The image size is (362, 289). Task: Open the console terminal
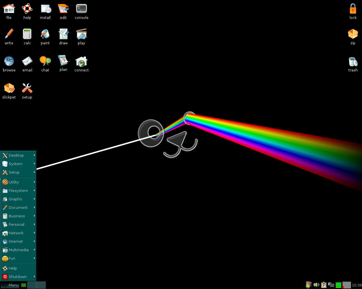81,8
